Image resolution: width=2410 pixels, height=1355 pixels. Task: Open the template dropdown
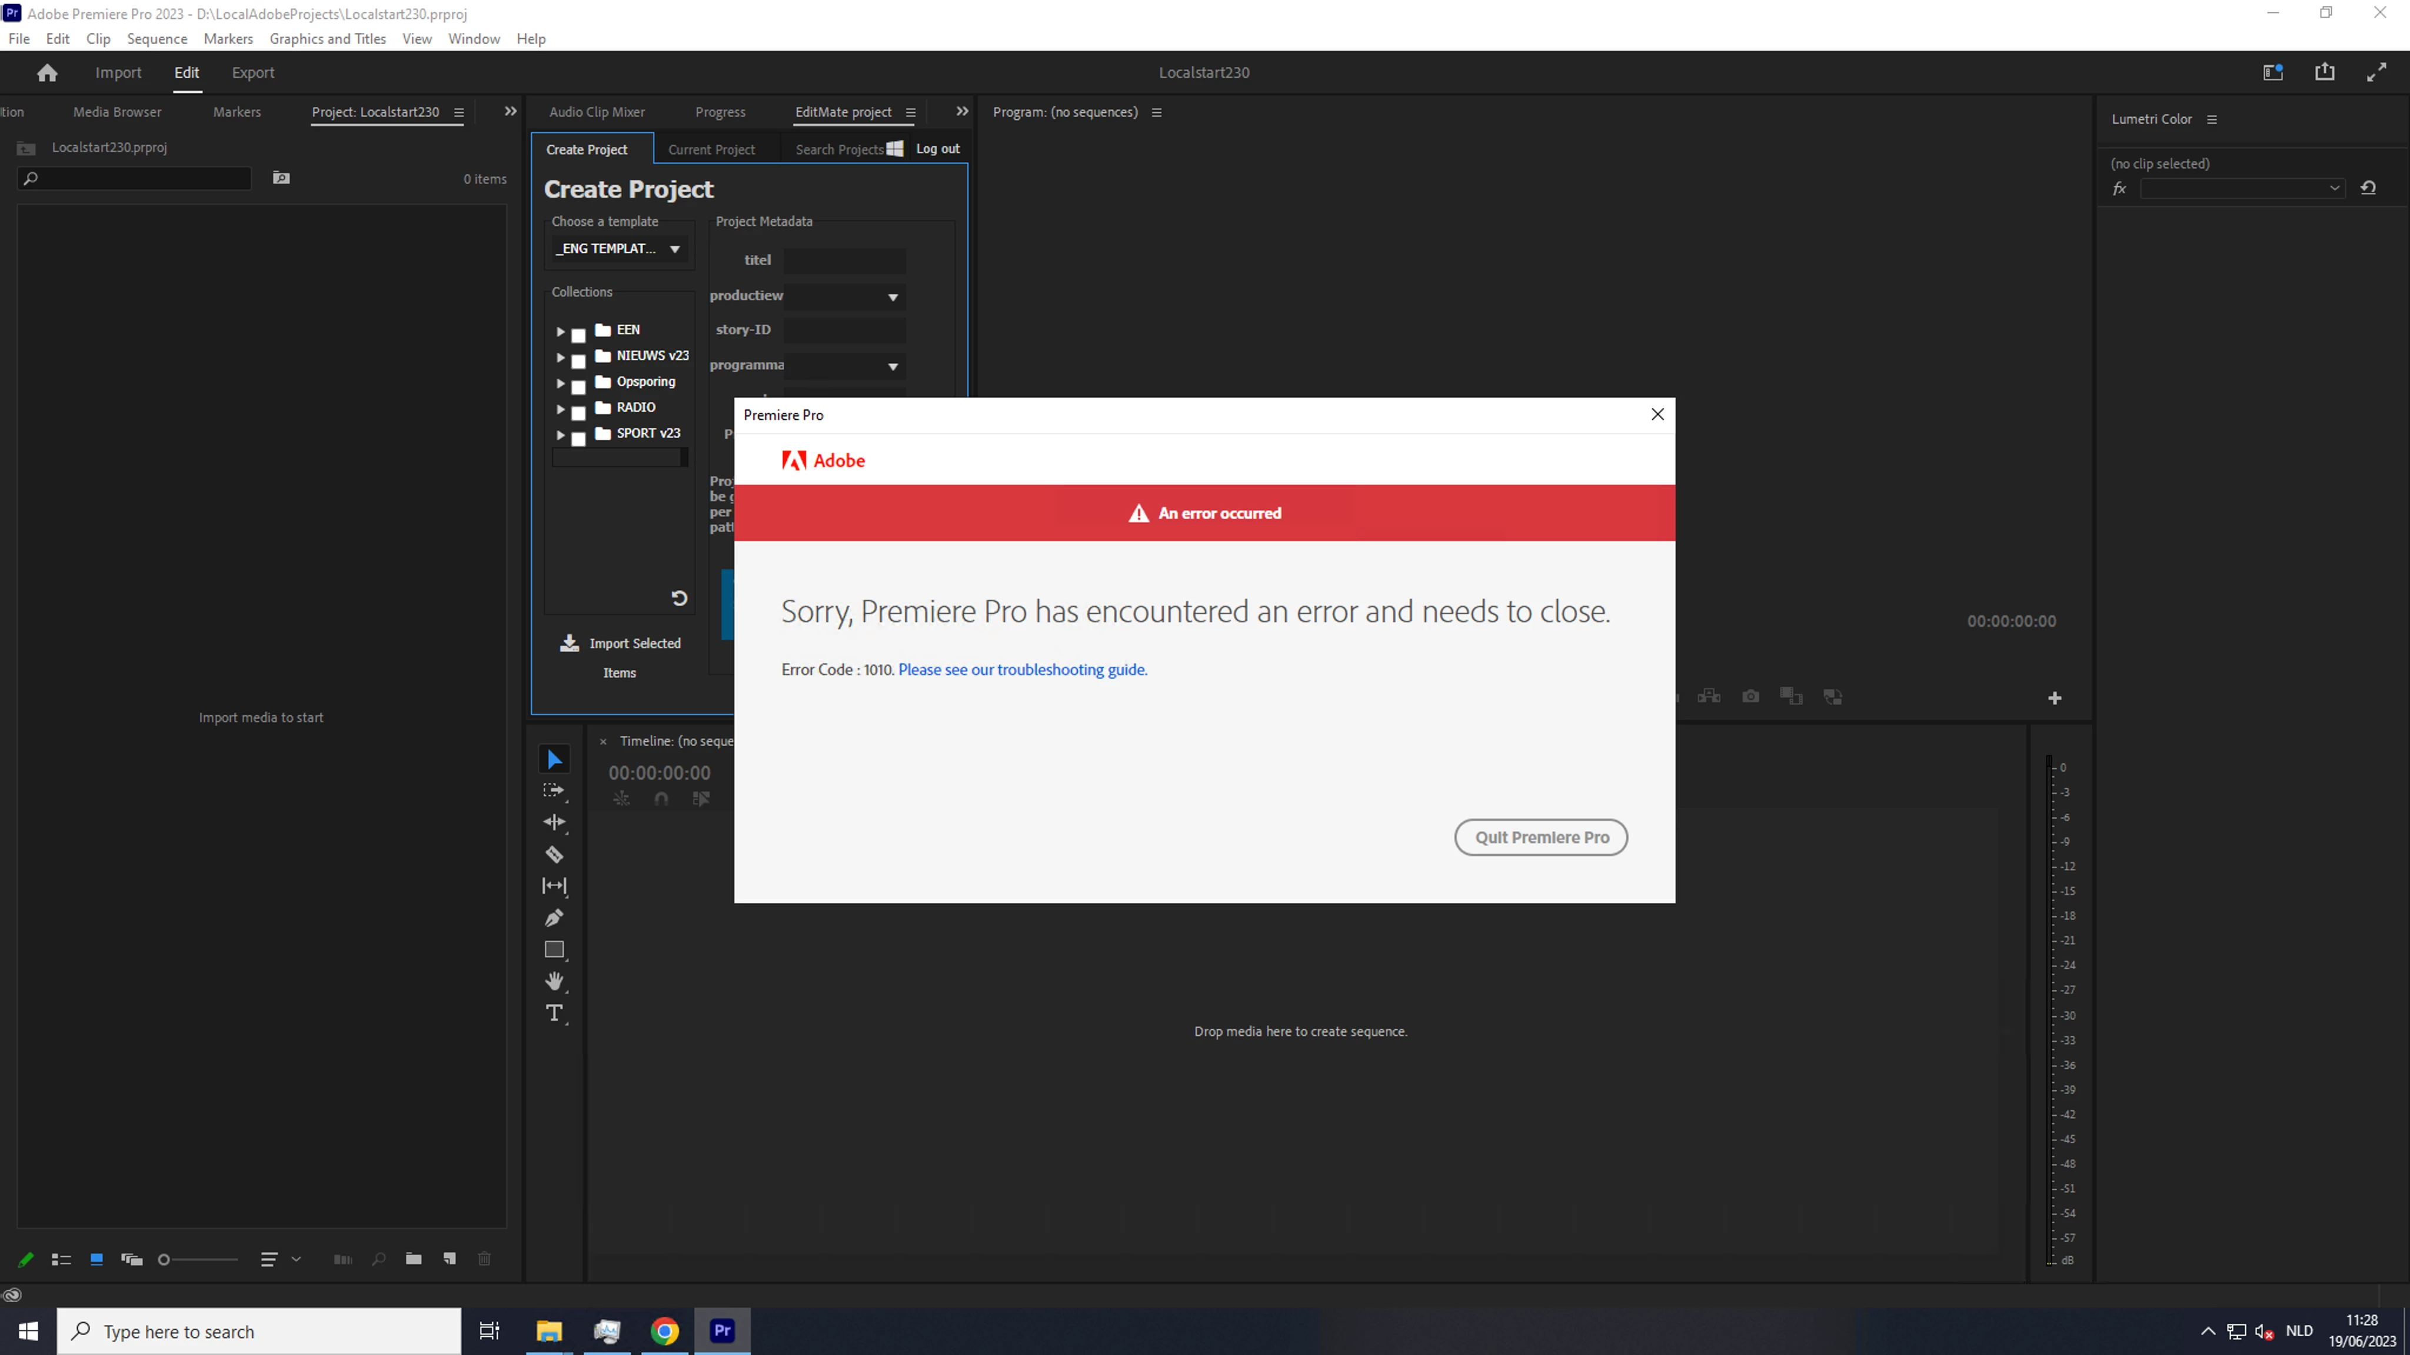click(674, 249)
